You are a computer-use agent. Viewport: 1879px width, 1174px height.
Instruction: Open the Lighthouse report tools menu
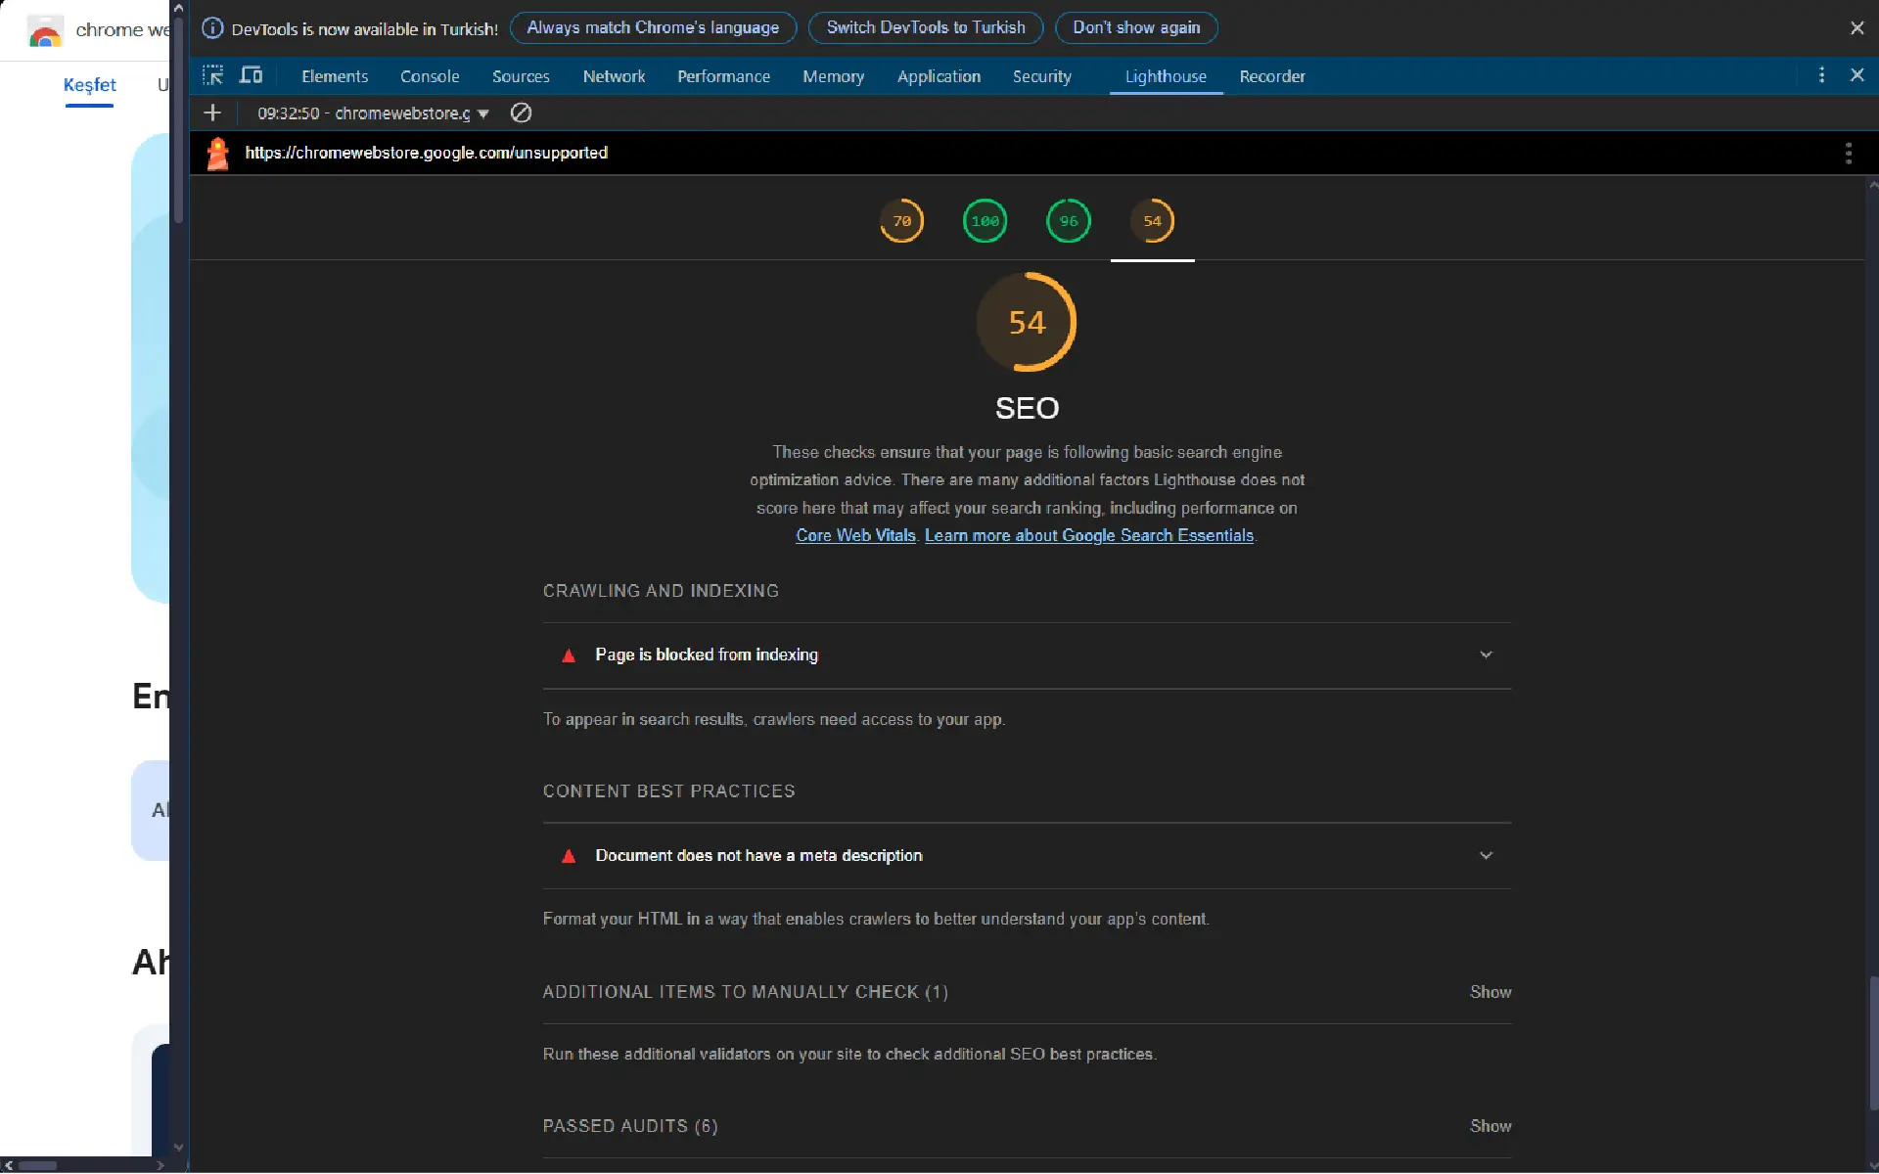(x=1848, y=153)
